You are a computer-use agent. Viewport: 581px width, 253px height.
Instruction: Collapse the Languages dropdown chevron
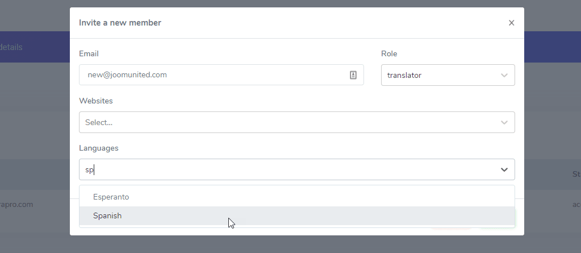coord(504,169)
